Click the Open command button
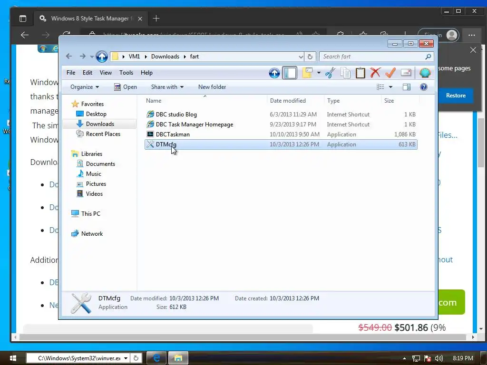Screen dimensions: 487x365 click(x=126, y=87)
